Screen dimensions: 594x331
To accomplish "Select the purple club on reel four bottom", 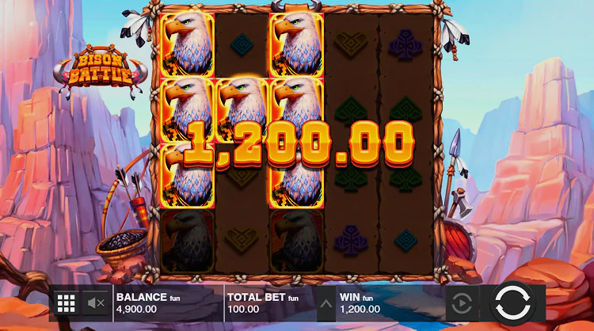I will (x=351, y=240).
